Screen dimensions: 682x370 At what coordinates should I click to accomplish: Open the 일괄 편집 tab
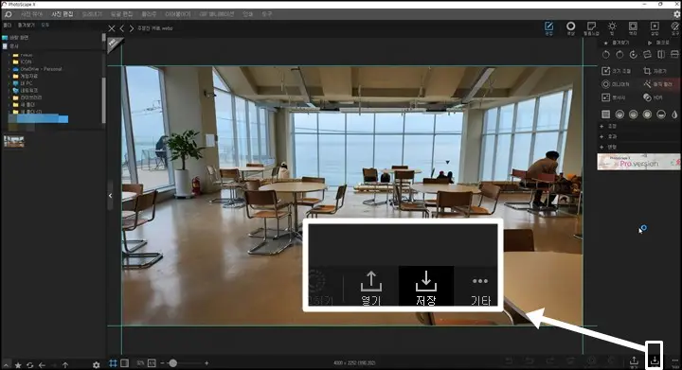121,14
